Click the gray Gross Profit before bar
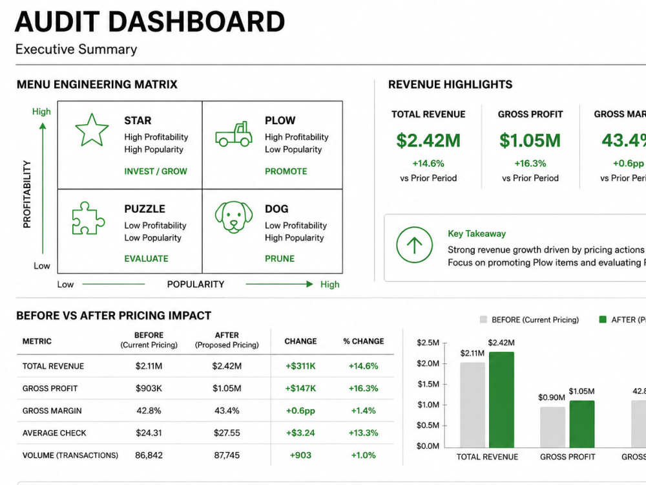 click(x=553, y=427)
